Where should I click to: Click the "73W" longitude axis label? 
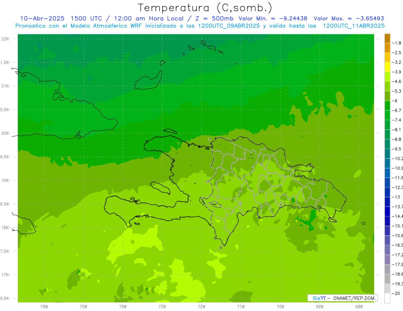click(x=162, y=306)
